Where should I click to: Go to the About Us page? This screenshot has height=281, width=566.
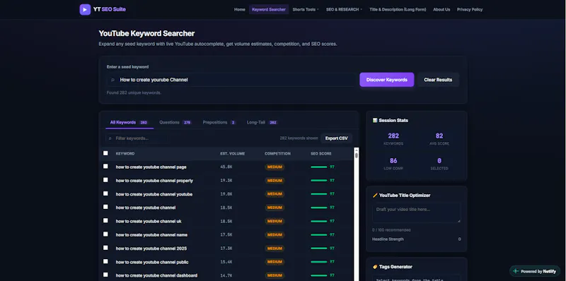441,10
